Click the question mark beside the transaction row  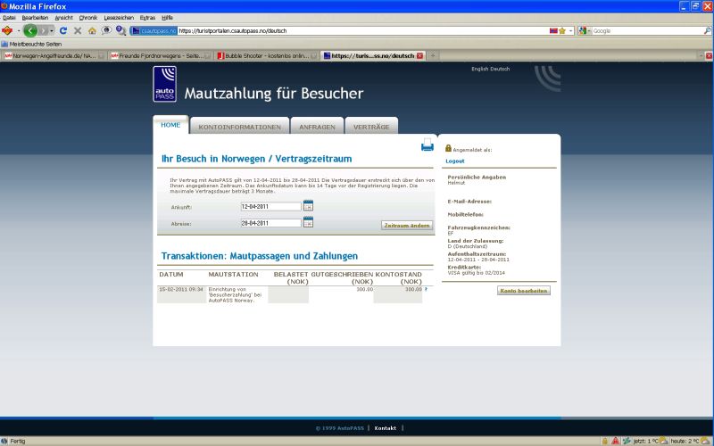[x=426, y=289]
